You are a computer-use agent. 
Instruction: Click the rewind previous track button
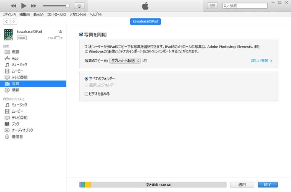point(13,6)
